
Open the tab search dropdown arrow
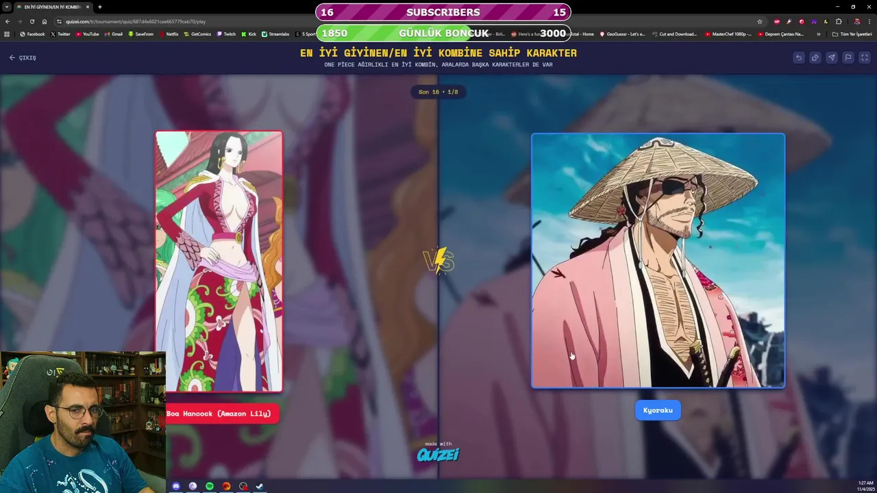[7, 7]
